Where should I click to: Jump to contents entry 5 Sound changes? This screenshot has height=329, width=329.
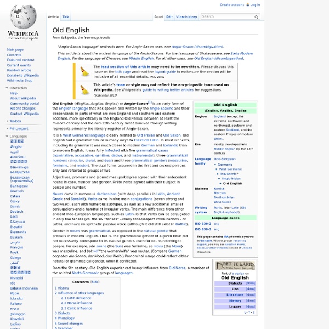tap(69, 324)
